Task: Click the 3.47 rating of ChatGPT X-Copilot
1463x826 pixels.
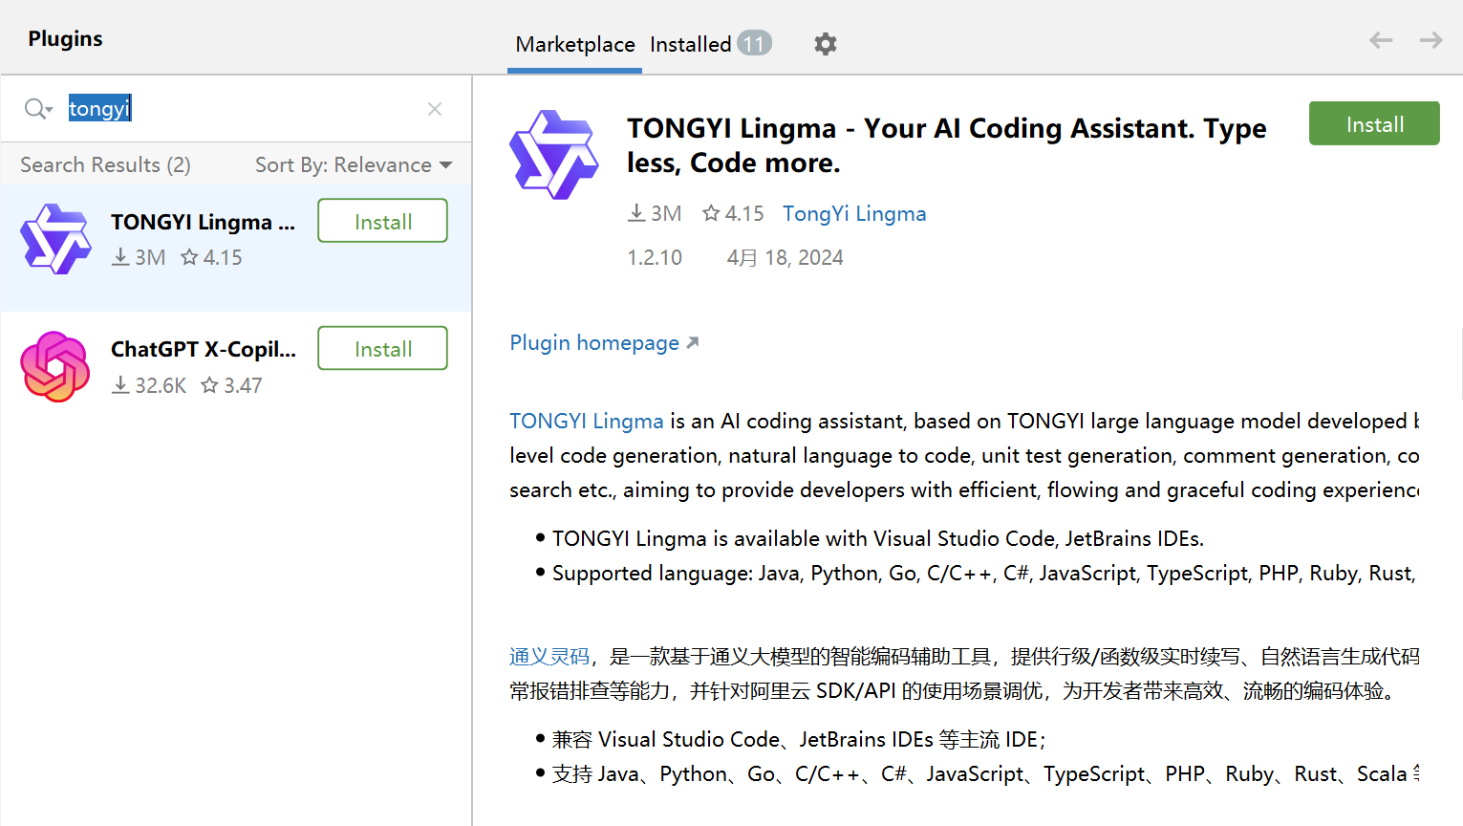Action: click(x=231, y=386)
